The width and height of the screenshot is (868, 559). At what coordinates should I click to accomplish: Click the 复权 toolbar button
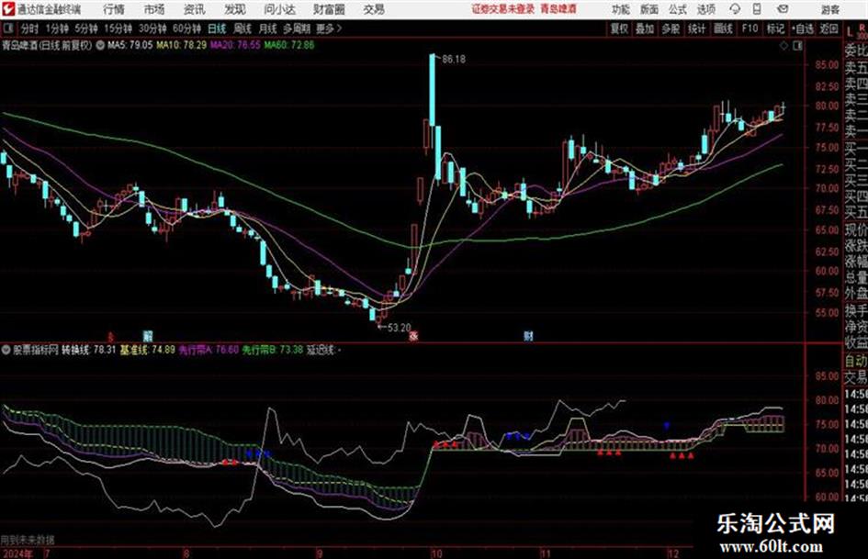click(x=619, y=28)
